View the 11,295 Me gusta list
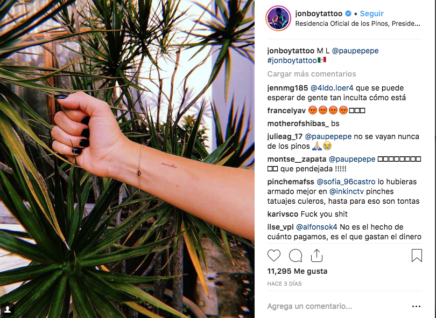 click(297, 271)
